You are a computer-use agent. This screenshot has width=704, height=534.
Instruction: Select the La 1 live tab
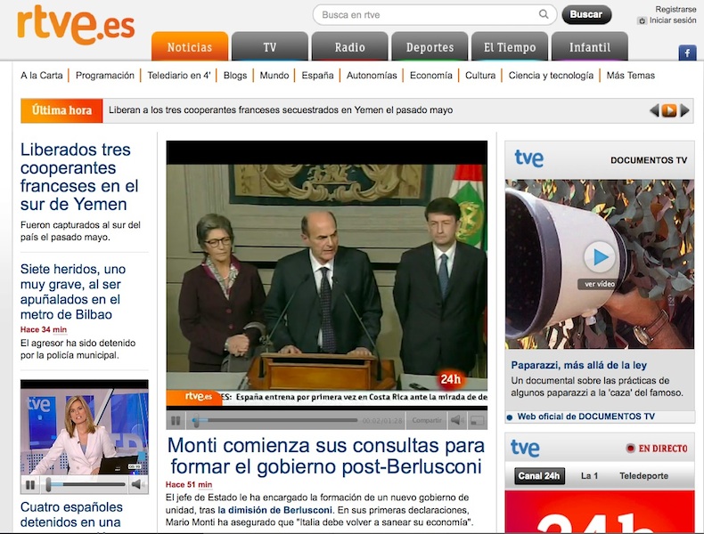point(589,476)
